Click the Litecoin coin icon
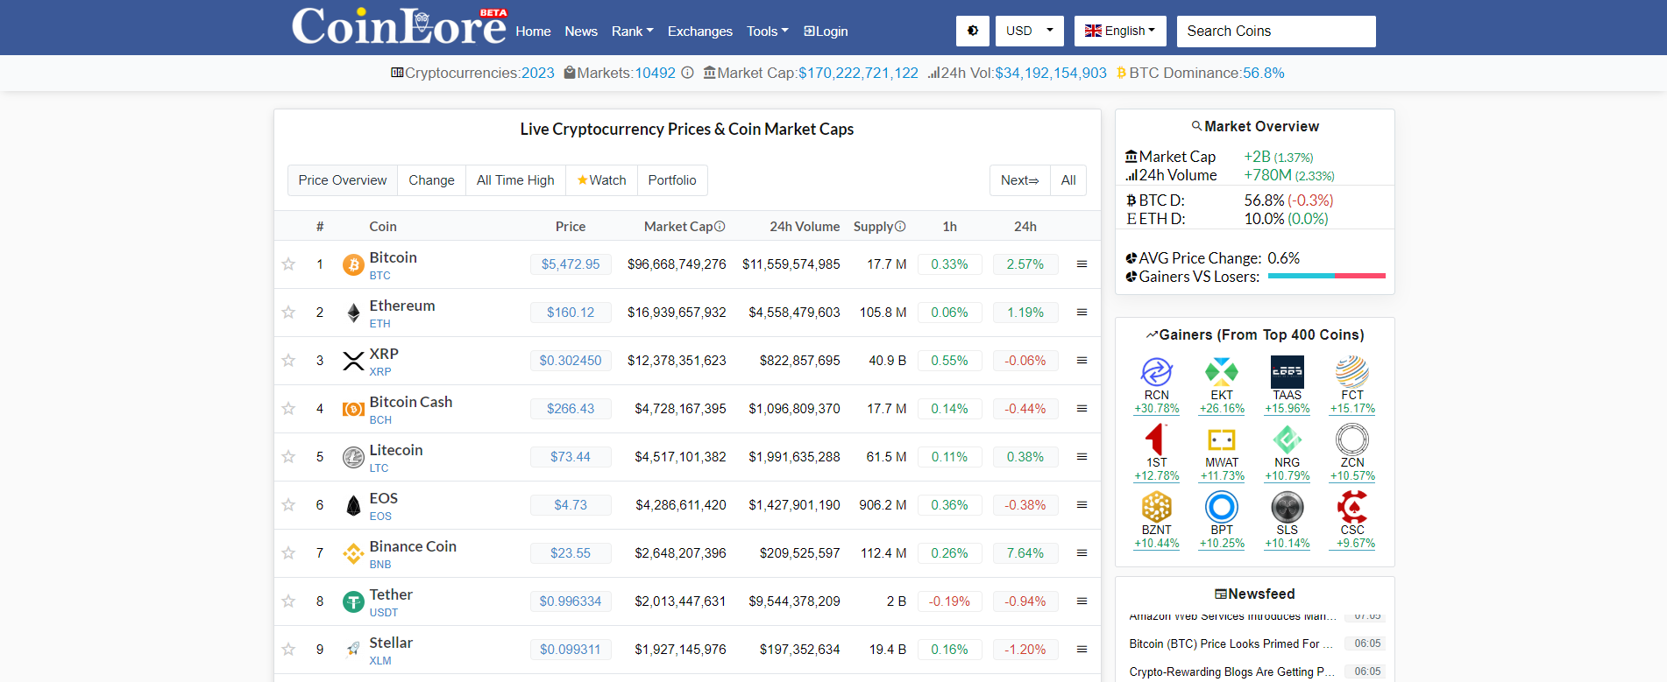 353,457
